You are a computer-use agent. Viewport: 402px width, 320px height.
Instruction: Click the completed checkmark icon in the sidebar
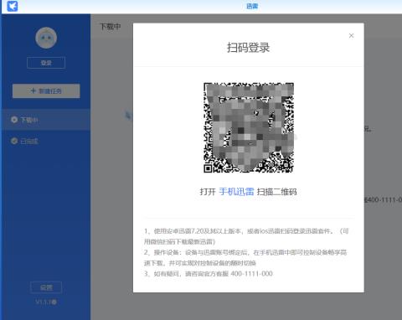(14, 141)
